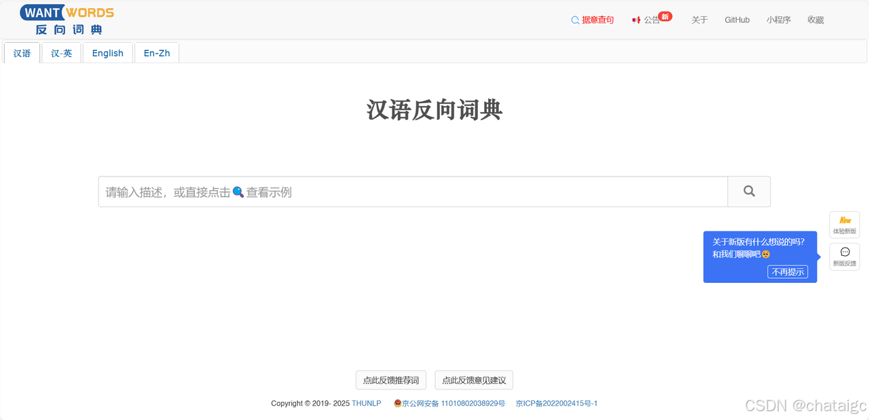Open 点此反馈意见建议 button
The width and height of the screenshot is (869, 420).
474,380
